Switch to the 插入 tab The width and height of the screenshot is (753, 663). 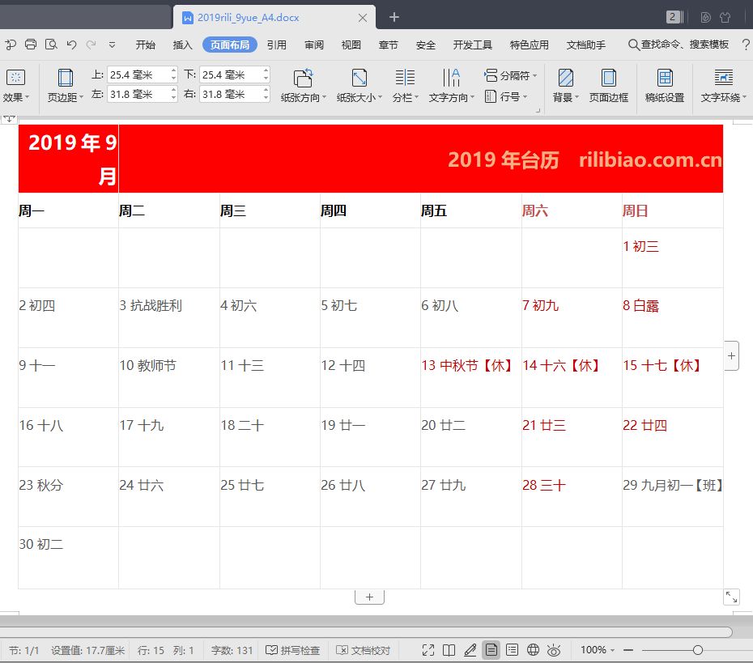tap(182, 45)
